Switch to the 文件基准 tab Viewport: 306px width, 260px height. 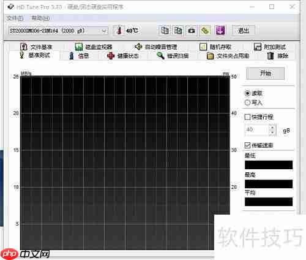(x=36, y=47)
